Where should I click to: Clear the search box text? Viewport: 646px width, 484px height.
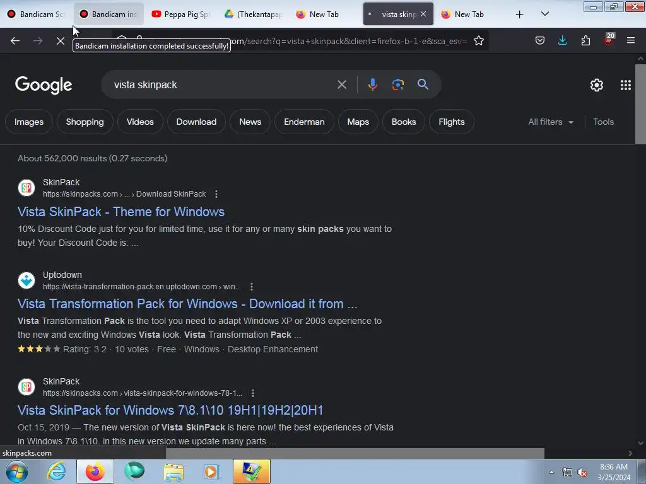(x=341, y=85)
